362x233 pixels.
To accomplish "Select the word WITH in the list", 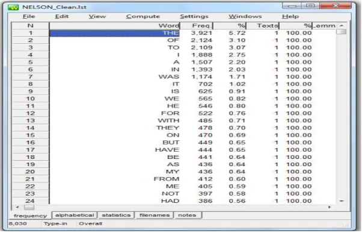I will pyautogui.click(x=168, y=120).
